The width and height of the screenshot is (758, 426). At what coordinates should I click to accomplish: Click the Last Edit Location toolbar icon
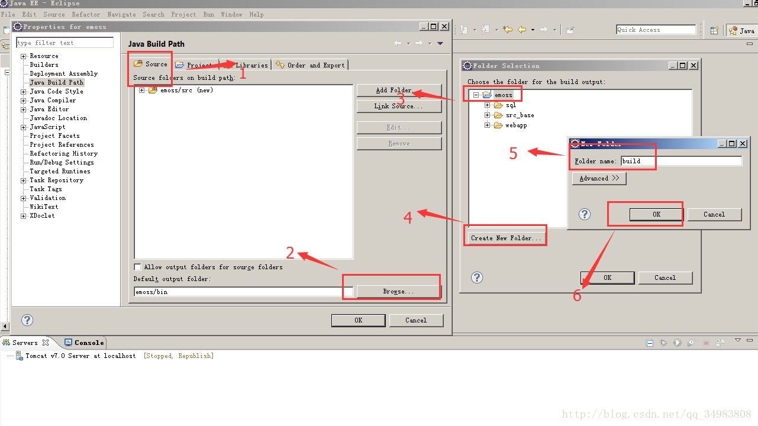(507, 30)
